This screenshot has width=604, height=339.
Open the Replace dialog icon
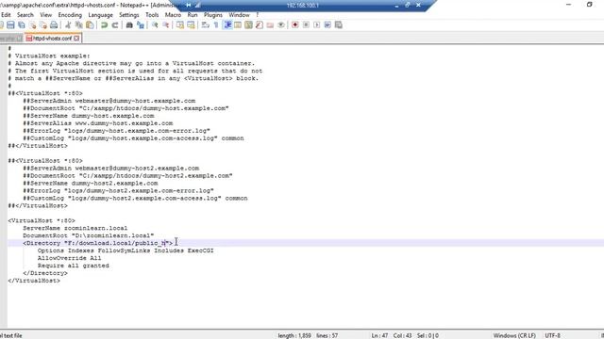[x=141, y=25]
